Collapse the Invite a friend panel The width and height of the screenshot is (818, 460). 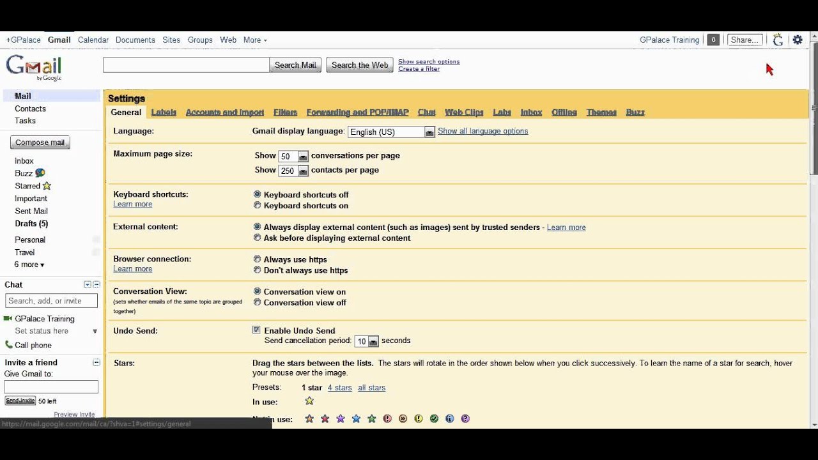click(x=96, y=362)
